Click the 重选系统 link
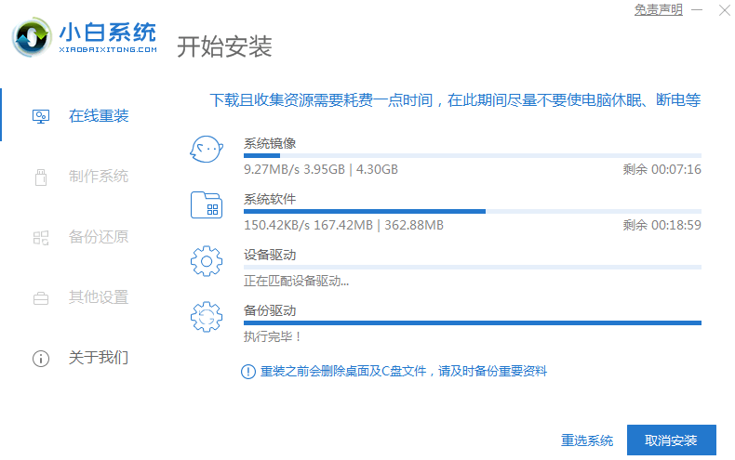Image resolution: width=735 pixels, height=460 pixels. pyautogui.click(x=587, y=440)
